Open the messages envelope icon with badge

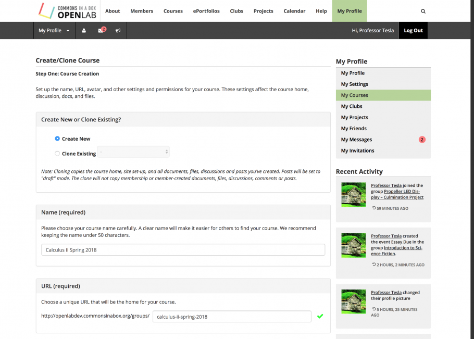pos(102,30)
